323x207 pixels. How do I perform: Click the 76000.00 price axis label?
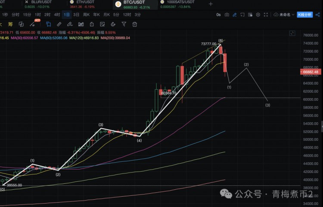click(x=311, y=35)
